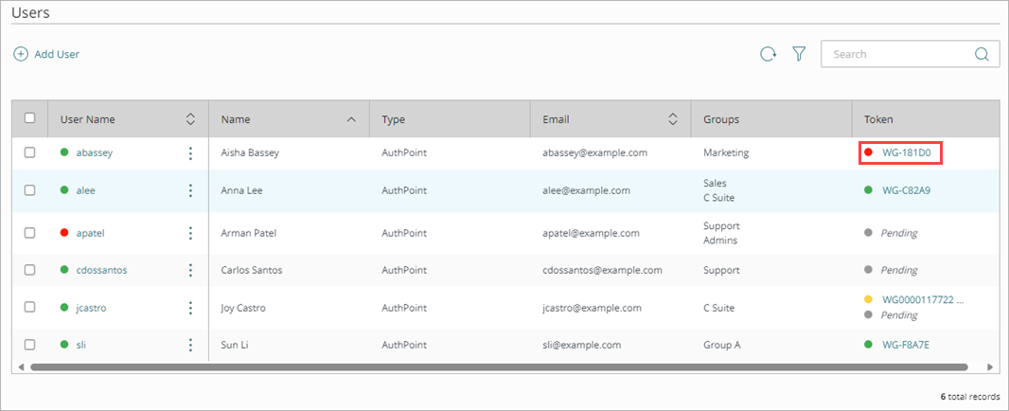Select the checkbox for user jcastro
Image resolution: width=1009 pixels, height=411 pixels.
tap(29, 308)
